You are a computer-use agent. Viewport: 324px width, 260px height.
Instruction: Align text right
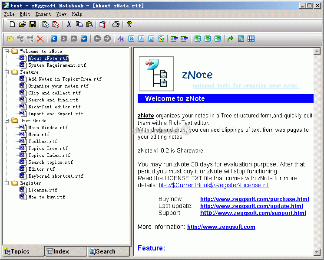[x=218, y=39]
